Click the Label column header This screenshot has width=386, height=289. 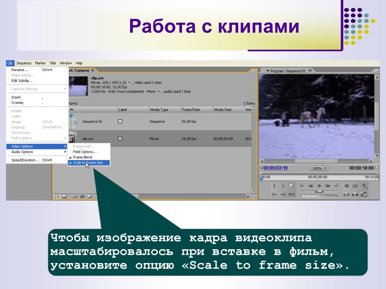click(132, 110)
